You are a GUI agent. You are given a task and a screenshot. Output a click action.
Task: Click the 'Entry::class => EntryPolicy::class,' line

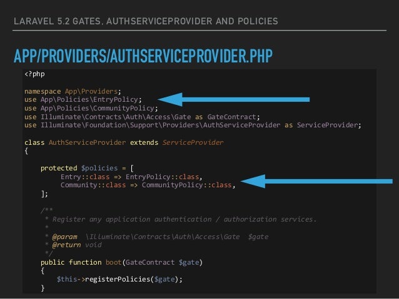(x=131, y=177)
